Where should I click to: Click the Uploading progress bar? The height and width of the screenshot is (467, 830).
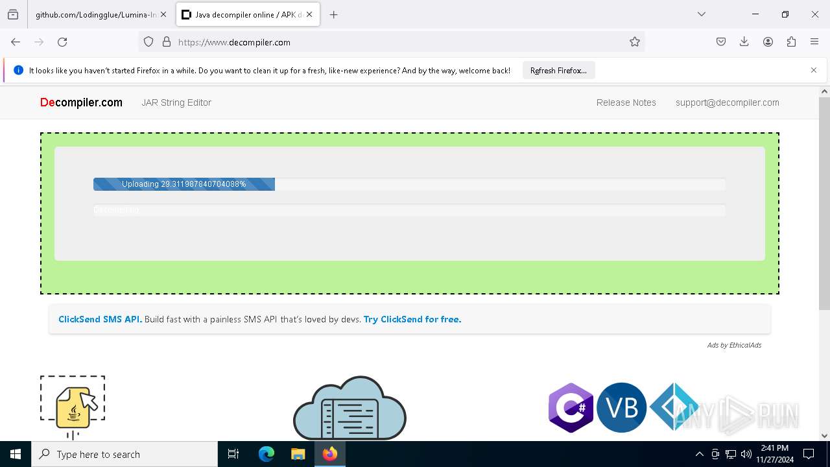[x=409, y=184]
